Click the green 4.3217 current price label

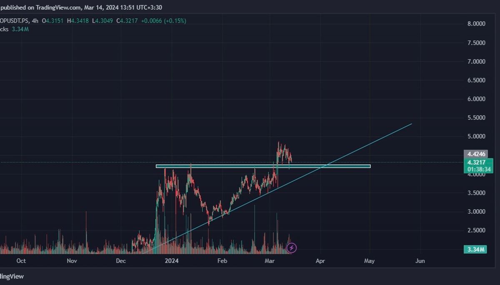point(477,162)
